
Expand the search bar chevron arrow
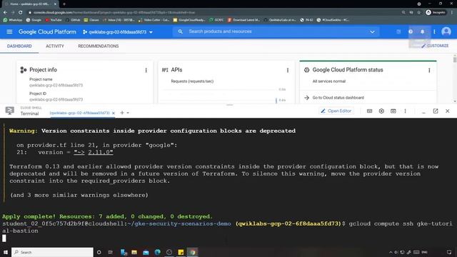(x=372, y=31)
